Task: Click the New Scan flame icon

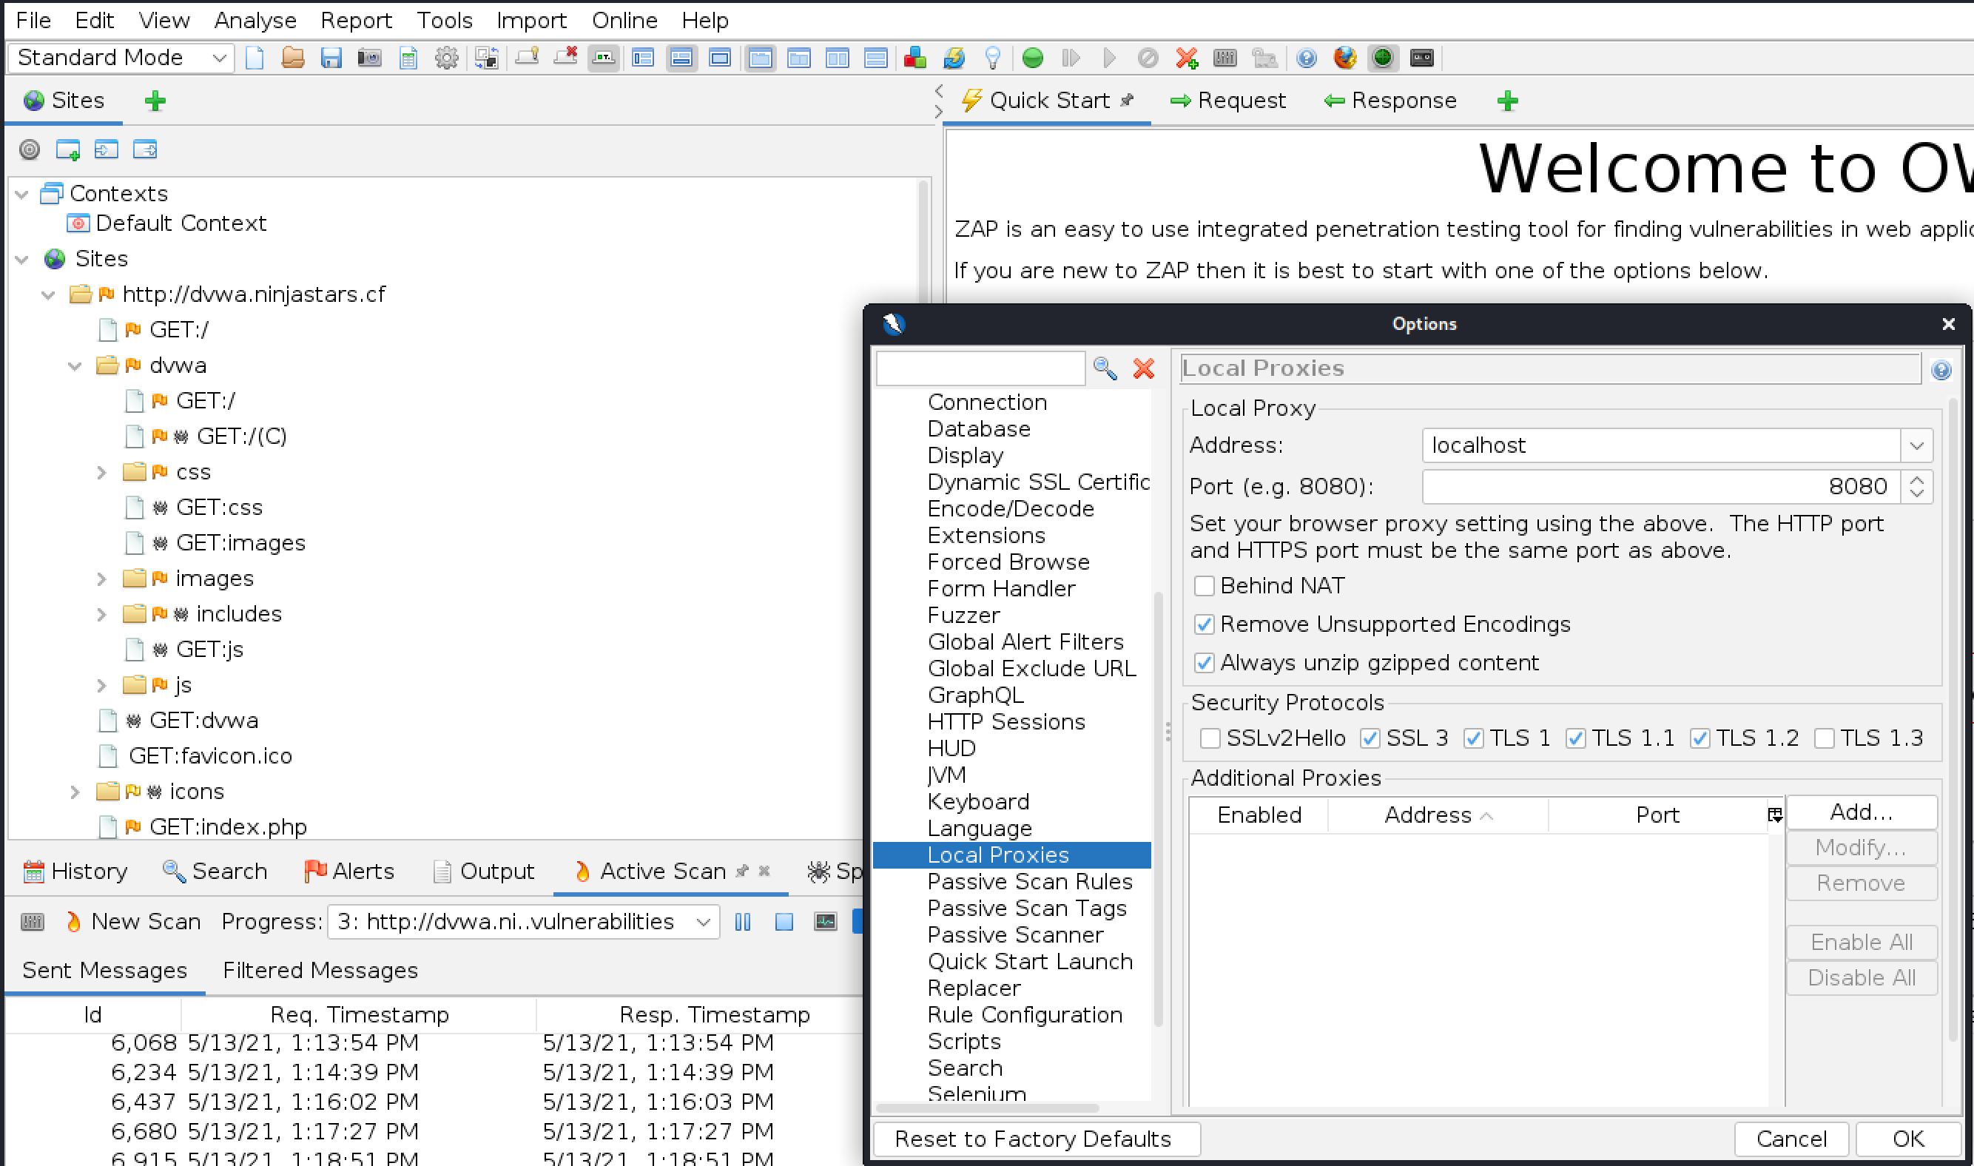Action: (x=74, y=922)
